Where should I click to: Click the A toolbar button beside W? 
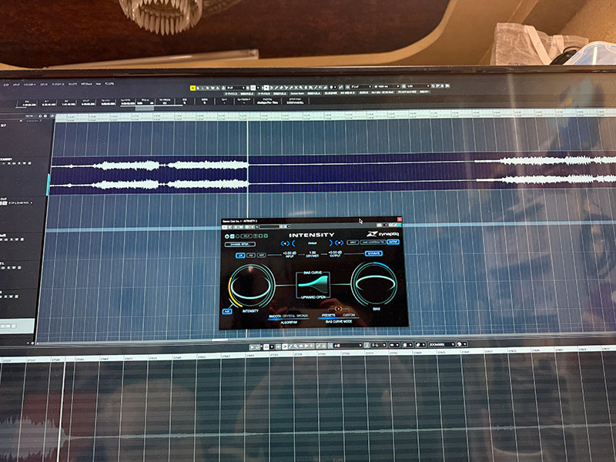(219, 88)
